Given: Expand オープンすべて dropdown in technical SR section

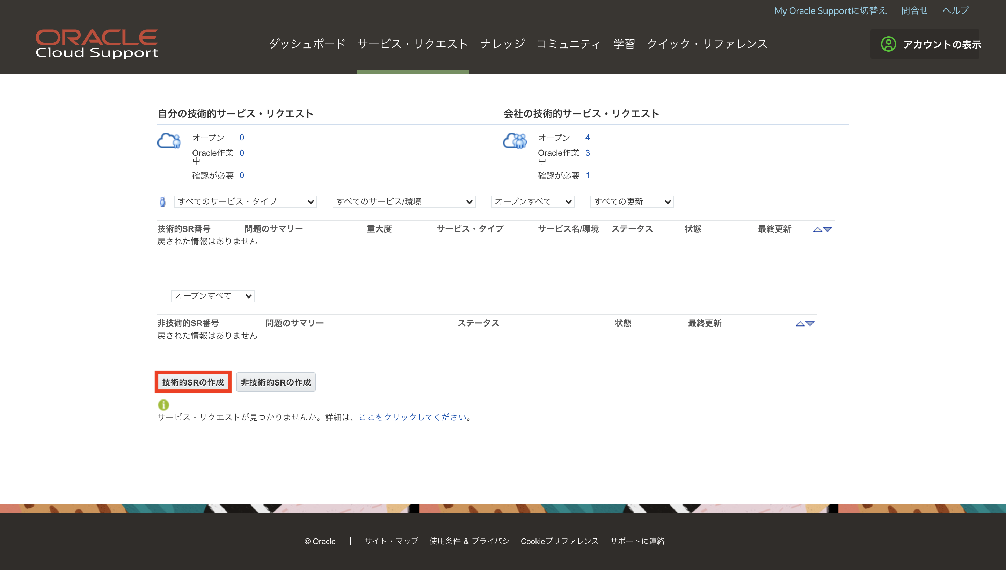Looking at the screenshot, I should (x=532, y=201).
